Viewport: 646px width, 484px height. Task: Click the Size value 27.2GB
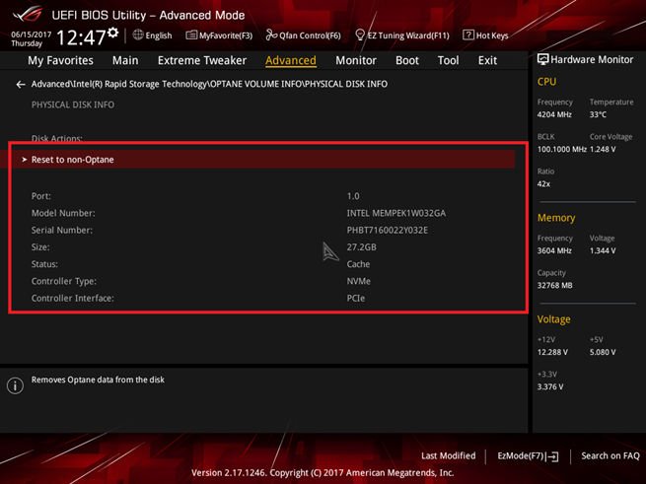tap(361, 247)
